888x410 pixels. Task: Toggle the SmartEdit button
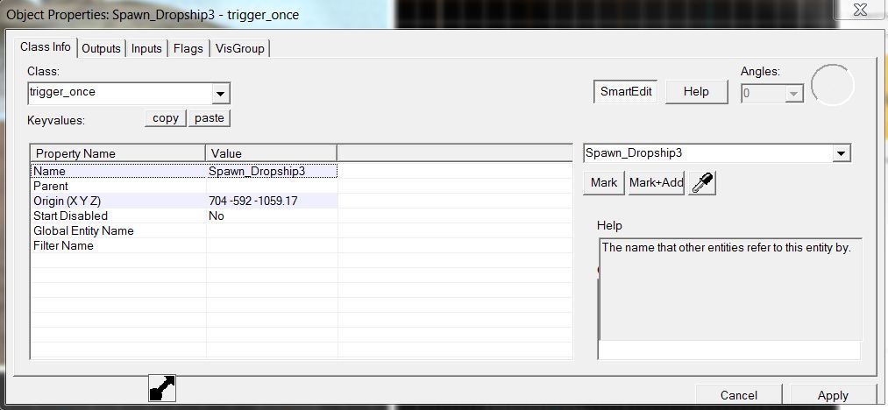[626, 92]
